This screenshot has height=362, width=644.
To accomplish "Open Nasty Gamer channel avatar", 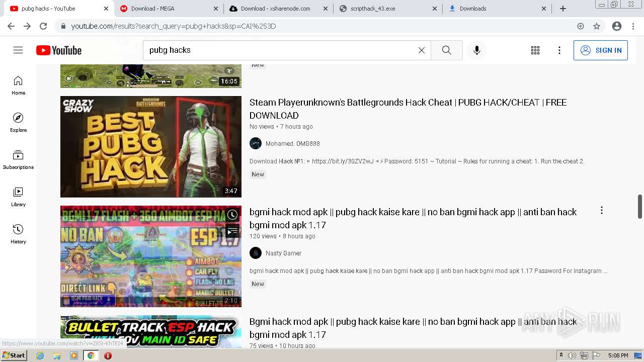I will pos(256,253).
